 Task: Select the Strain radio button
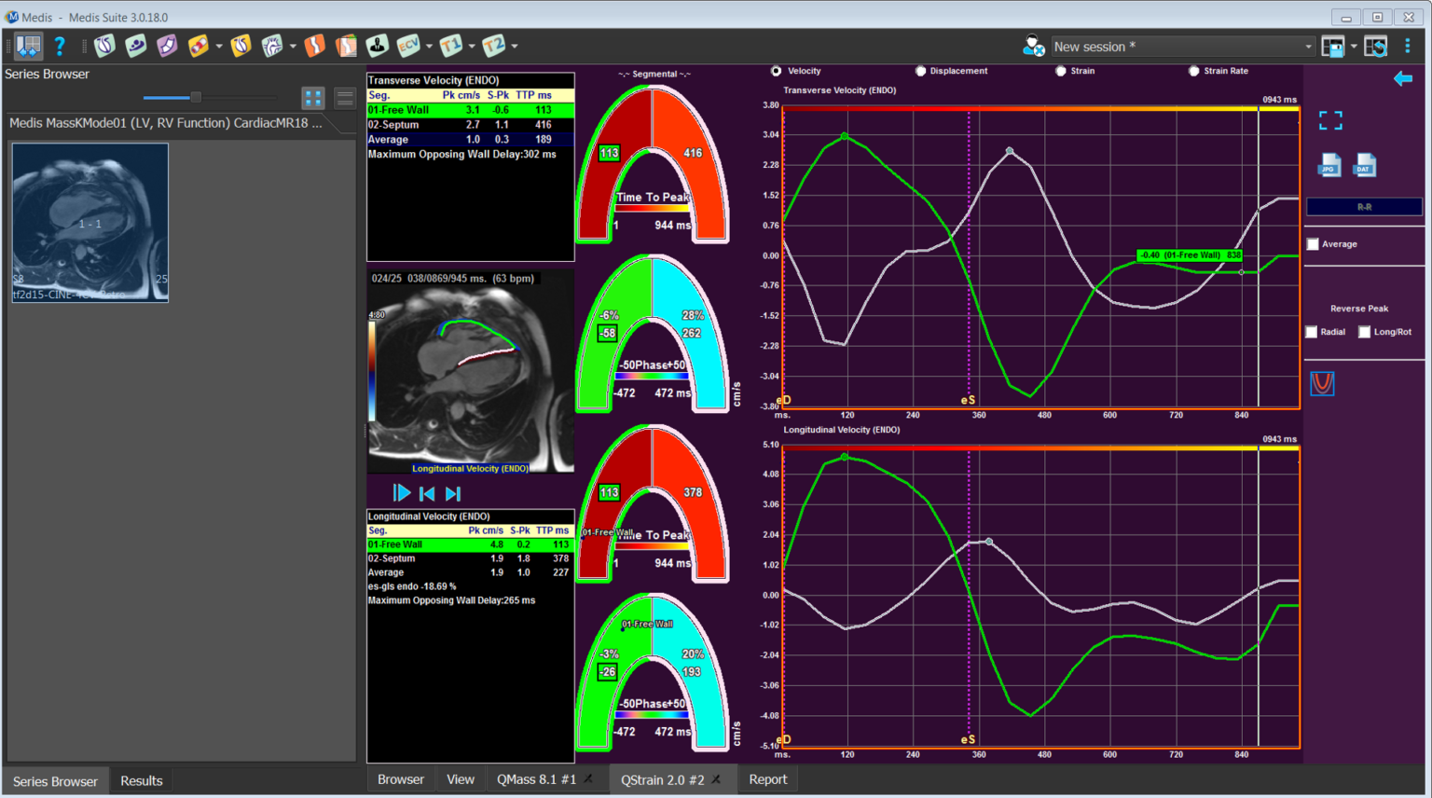1061,70
